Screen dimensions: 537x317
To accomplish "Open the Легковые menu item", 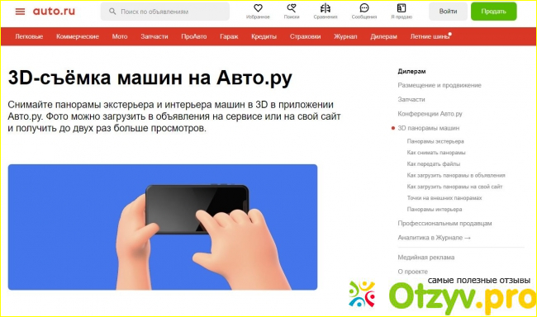I will [29, 36].
